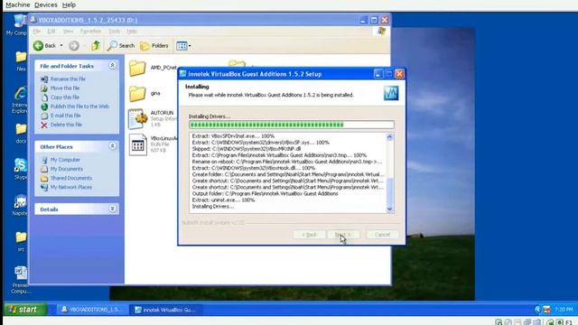Click the Forward navigation arrow
The height and width of the screenshot is (325, 578).
74,46
